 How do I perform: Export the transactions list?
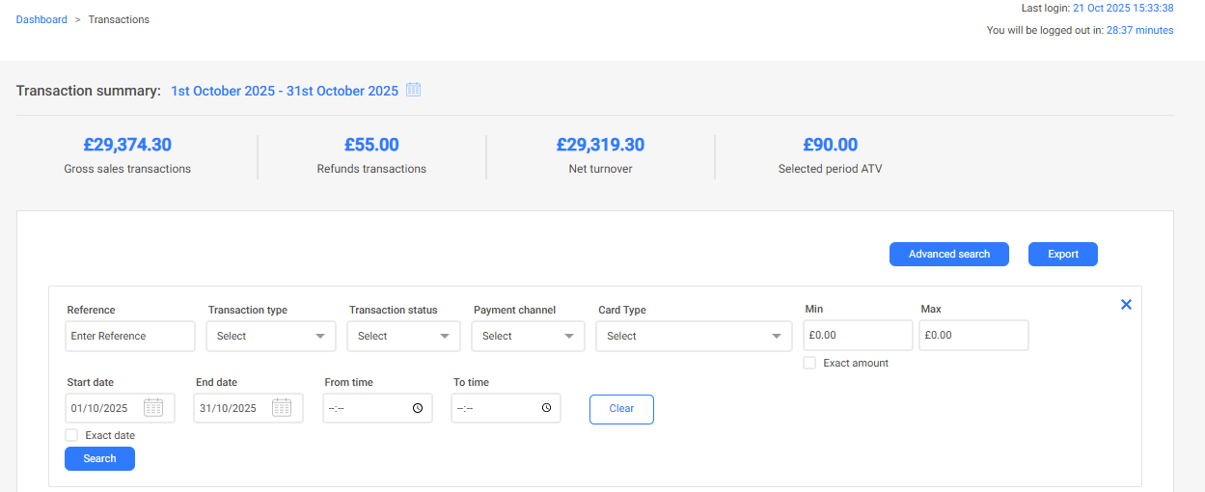pyautogui.click(x=1062, y=254)
